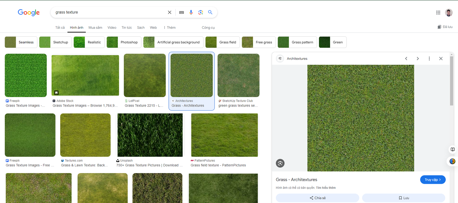The width and height of the screenshot is (458, 203).
Task: Open three-dot options in preview panel
Action: 429,59
